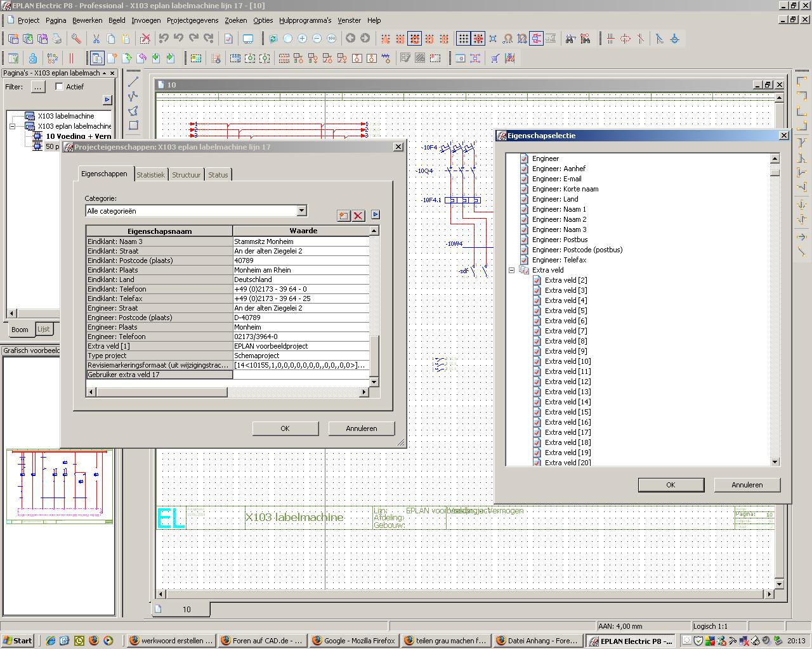The width and height of the screenshot is (812, 649).
Task: Click the Copy icon in toolbar
Action: point(111,39)
